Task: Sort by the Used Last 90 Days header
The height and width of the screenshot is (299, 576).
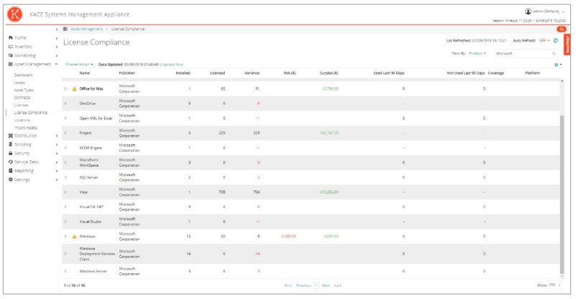Action: click(x=389, y=73)
